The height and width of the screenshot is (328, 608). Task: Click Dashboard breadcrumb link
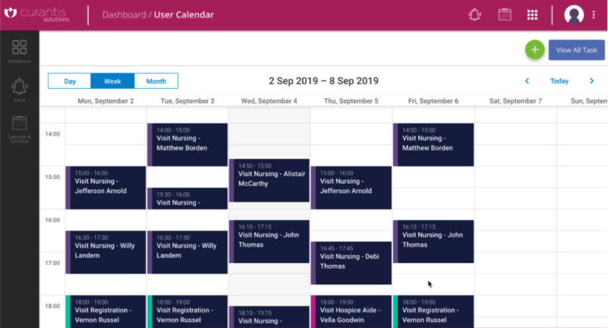[x=123, y=15]
